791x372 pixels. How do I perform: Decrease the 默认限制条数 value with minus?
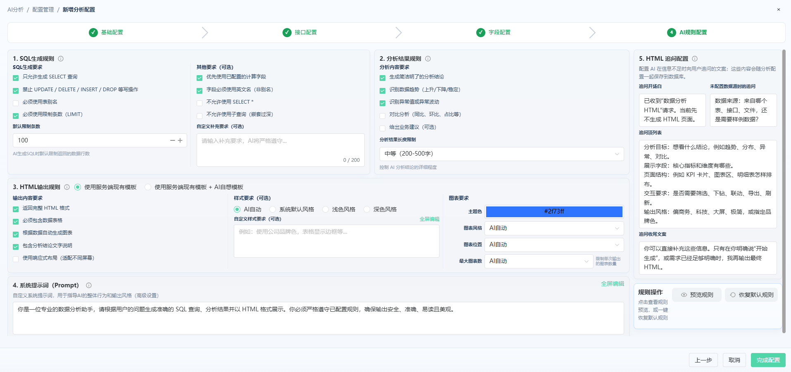173,140
